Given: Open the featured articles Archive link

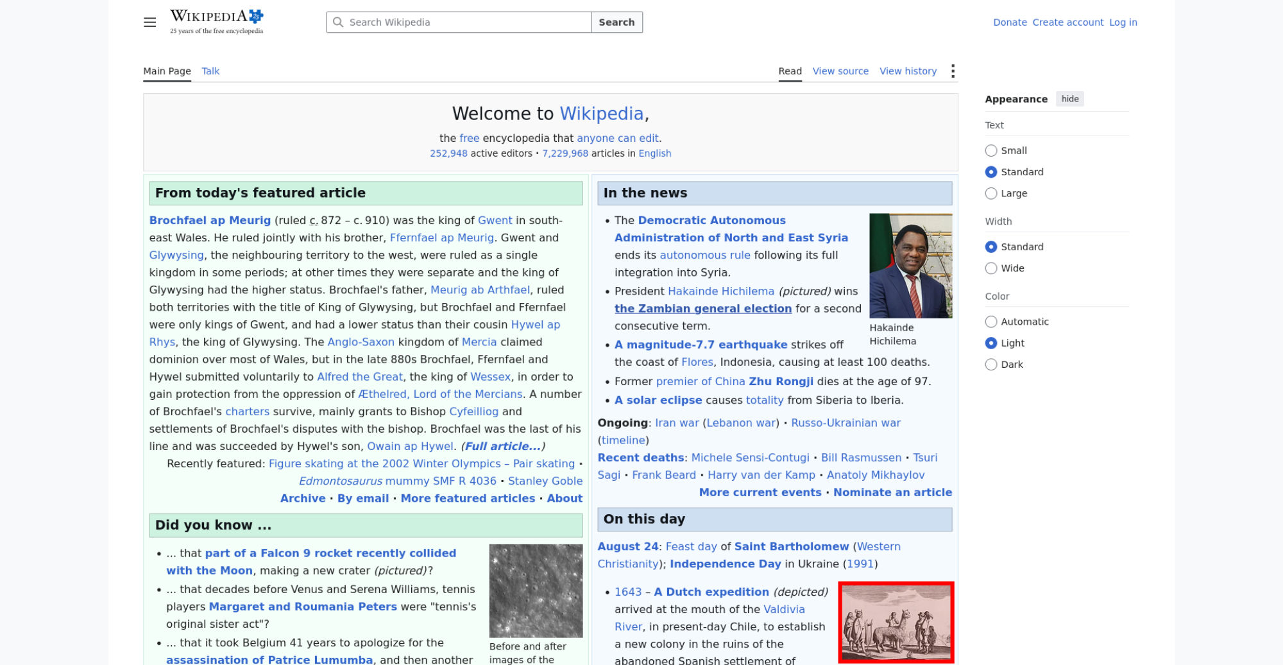Looking at the screenshot, I should point(303,498).
